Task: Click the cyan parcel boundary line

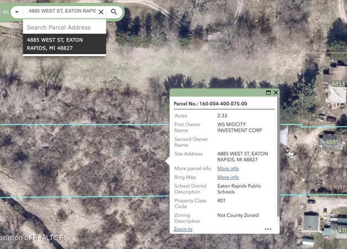Action: (84, 125)
